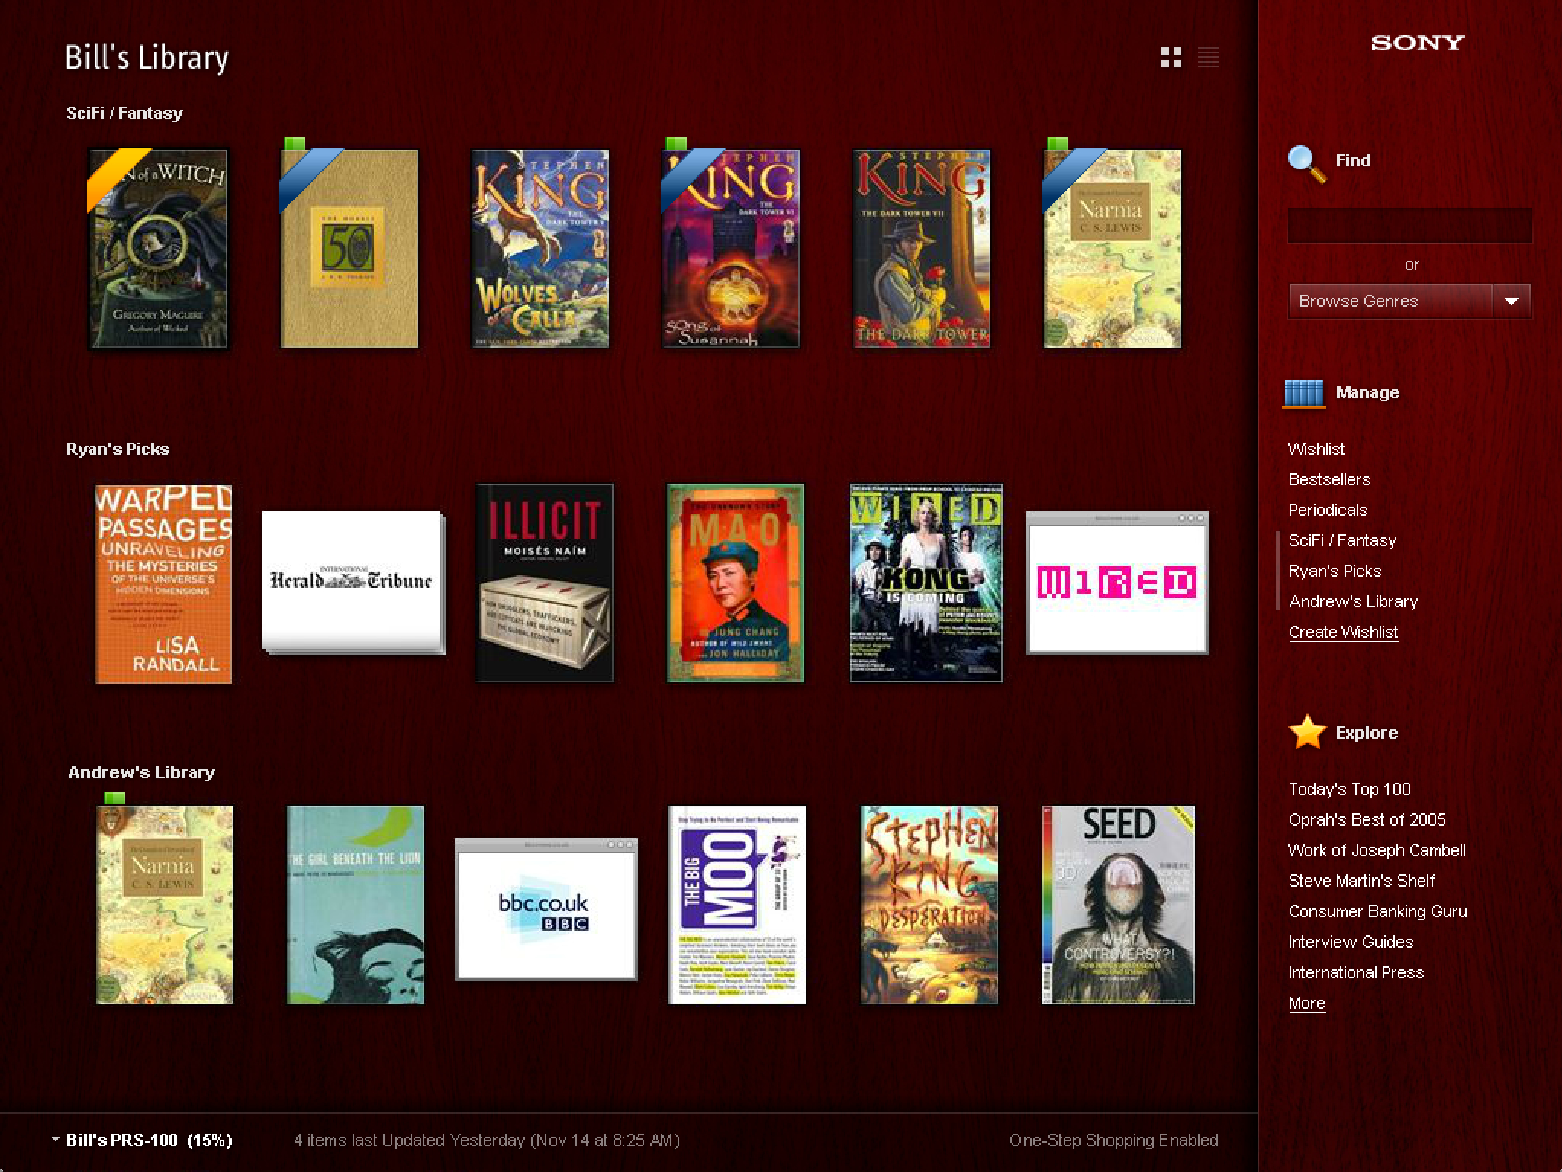Image resolution: width=1562 pixels, height=1172 pixels.
Task: Expand the Bill's PRS-100 device menu
Action: point(56,1139)
